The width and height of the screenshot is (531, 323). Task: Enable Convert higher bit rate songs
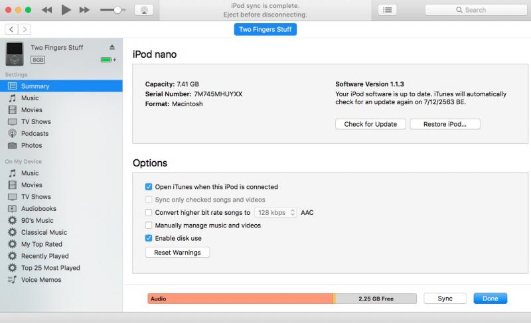pos(148,212)
